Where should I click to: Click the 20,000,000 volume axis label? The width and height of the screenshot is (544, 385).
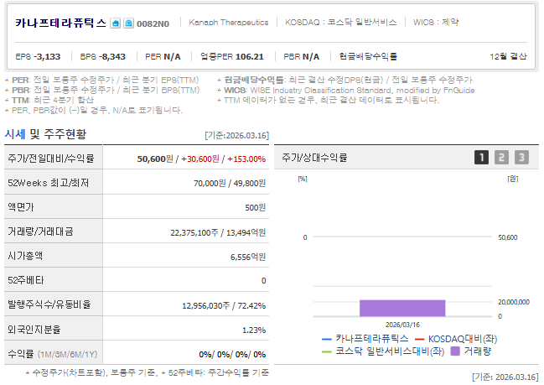pos(514,302)
